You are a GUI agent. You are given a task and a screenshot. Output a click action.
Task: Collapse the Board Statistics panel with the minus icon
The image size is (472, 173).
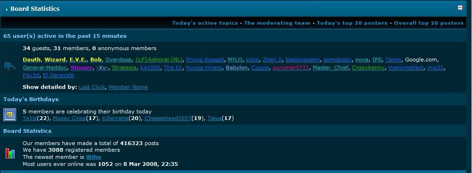(x=460, y=8)
